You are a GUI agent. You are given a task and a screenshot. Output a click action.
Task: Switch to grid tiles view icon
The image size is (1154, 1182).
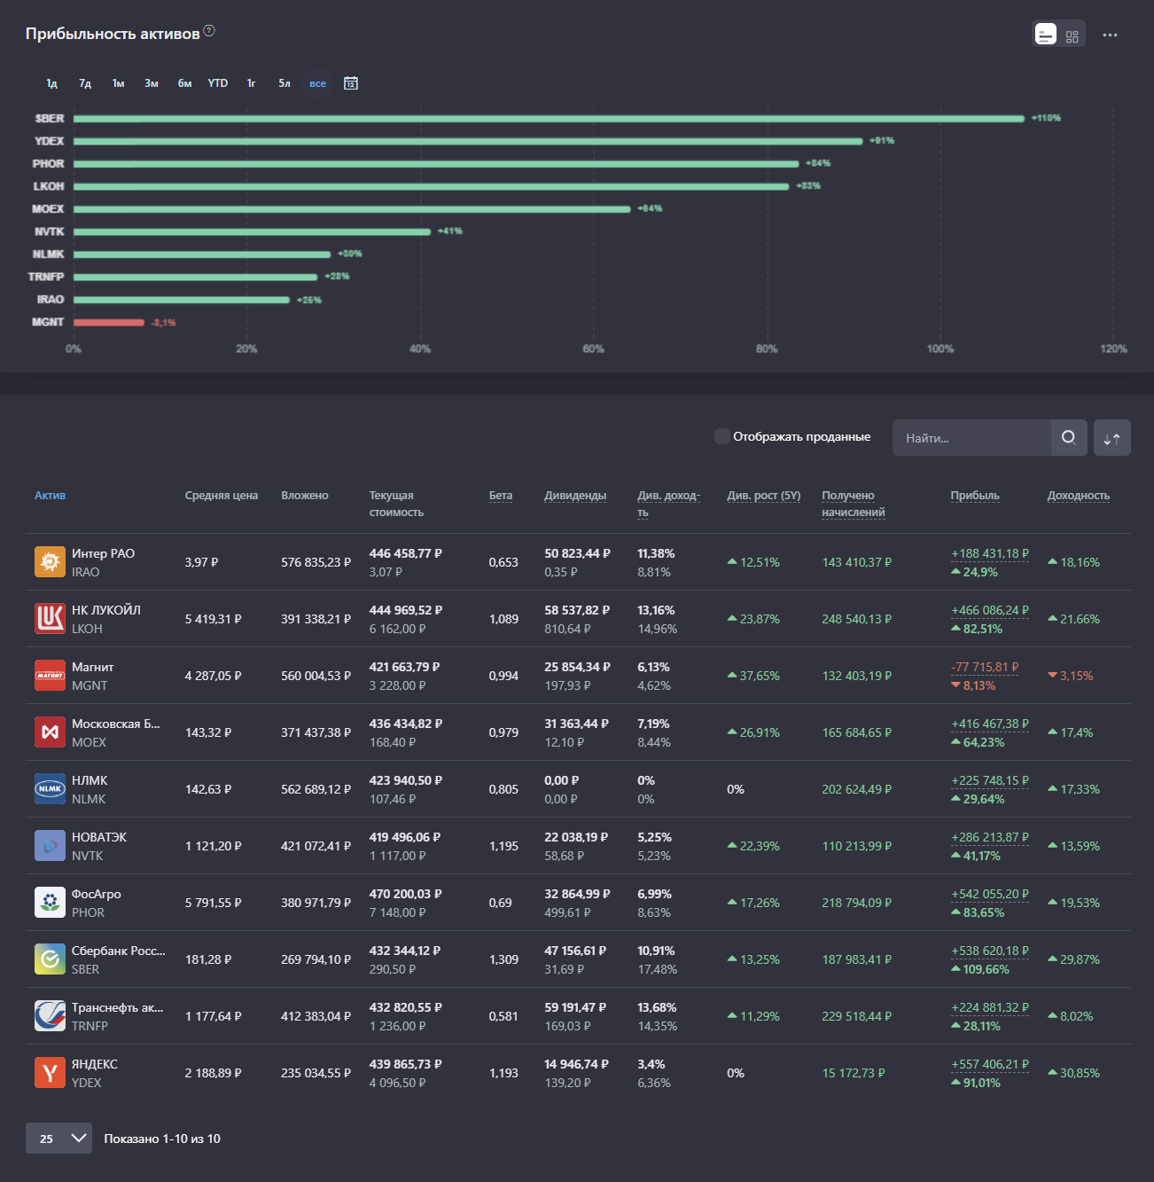(x=1072, y=35)
